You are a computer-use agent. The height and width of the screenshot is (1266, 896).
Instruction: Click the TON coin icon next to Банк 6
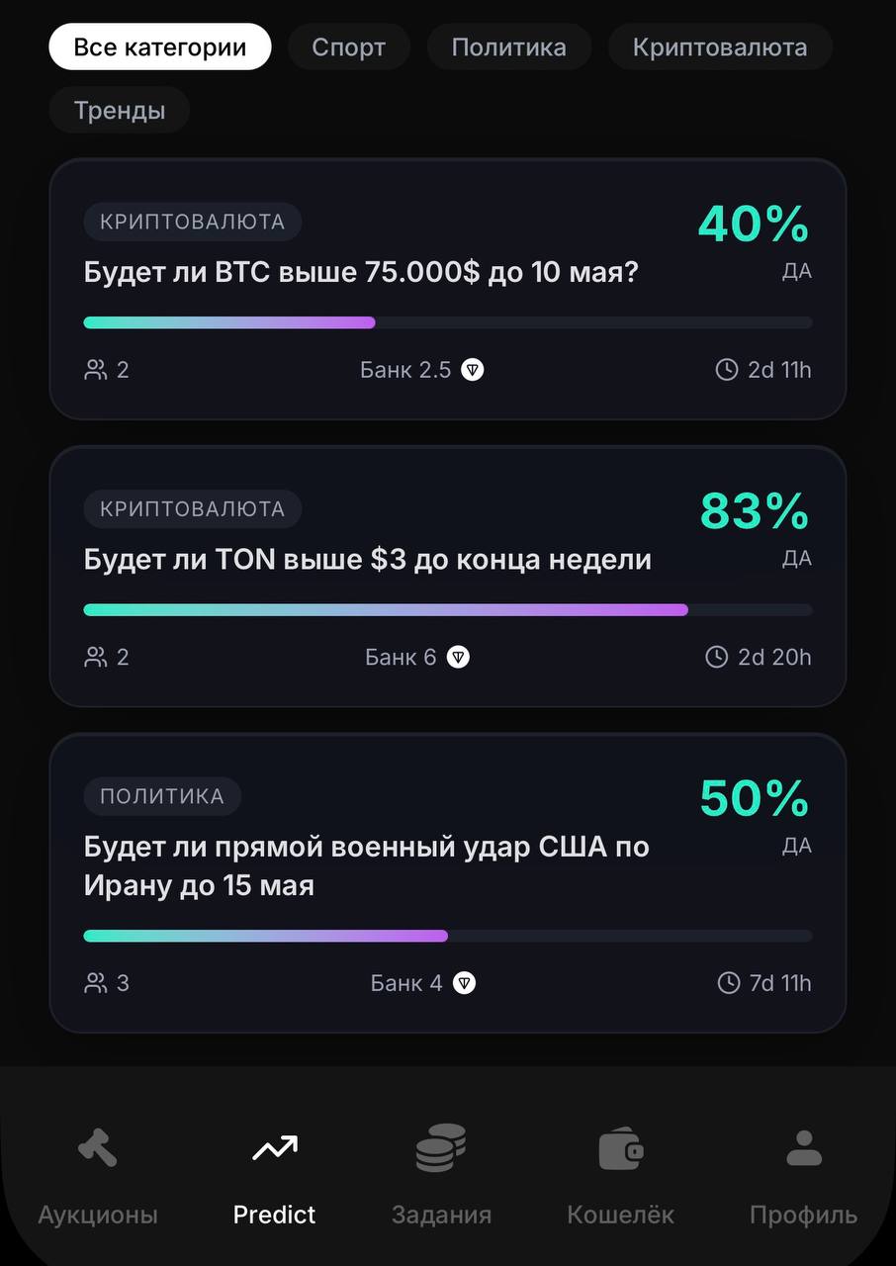[x=458, y=657]
